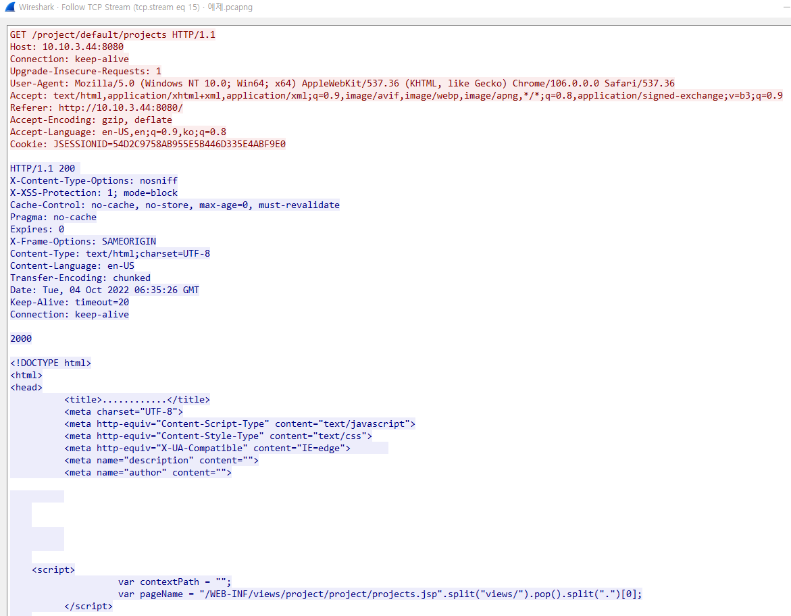791x616 pixels.
Task: Click the <!DOCTYPE html> line
Action: click(51, 363)
